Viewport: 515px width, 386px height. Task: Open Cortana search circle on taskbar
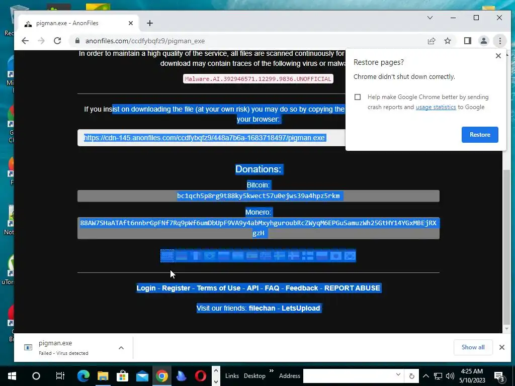point(36,376)
